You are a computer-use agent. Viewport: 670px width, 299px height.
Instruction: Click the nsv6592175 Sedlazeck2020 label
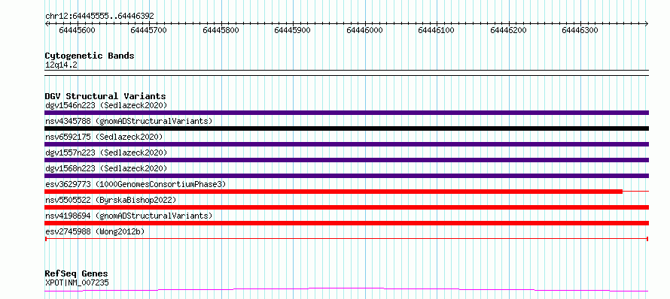pos(104,137)
